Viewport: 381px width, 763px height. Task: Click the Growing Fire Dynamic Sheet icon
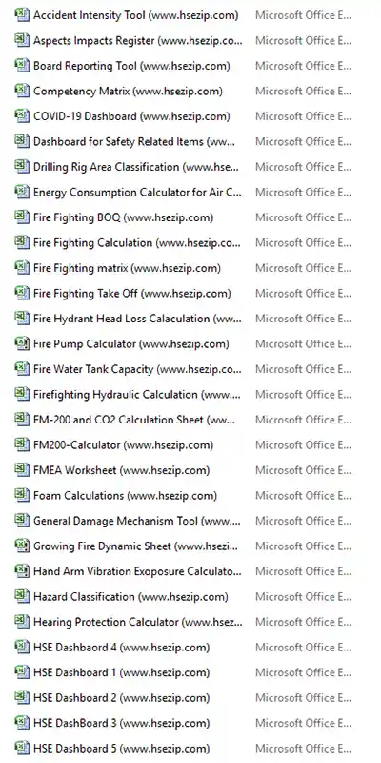coord(22,546)
